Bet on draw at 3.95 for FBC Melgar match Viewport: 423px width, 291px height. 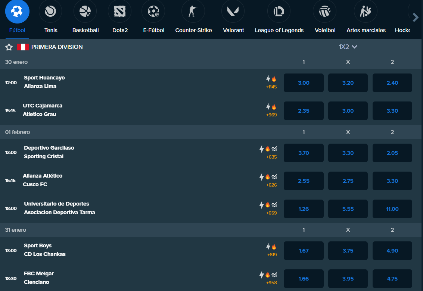click(x=348, y=279)
